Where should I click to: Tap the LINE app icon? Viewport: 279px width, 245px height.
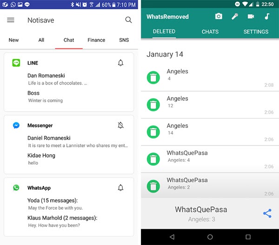click(x=16, y=63)
